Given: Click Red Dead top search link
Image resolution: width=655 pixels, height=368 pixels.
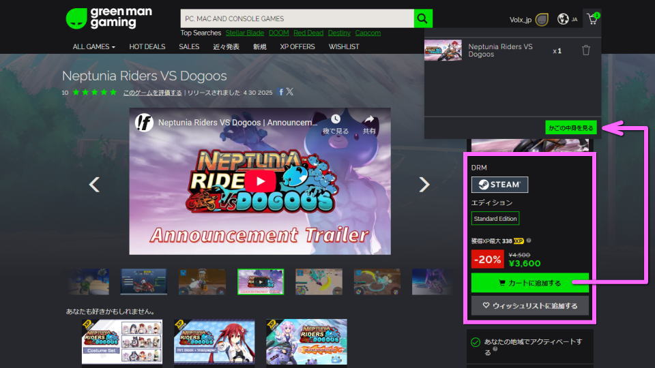Looking at the screenshot, I should (x=308, y=33).
